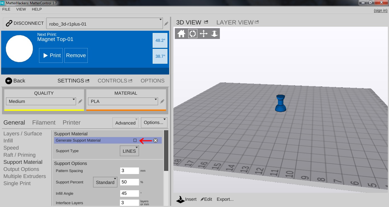Switch to the Layer View tab
Viewport: 389px width, 207px height.
(x=235, y=22)
